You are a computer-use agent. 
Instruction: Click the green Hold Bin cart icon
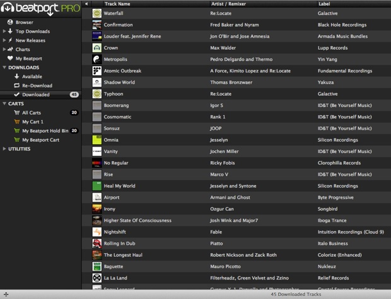16,131
